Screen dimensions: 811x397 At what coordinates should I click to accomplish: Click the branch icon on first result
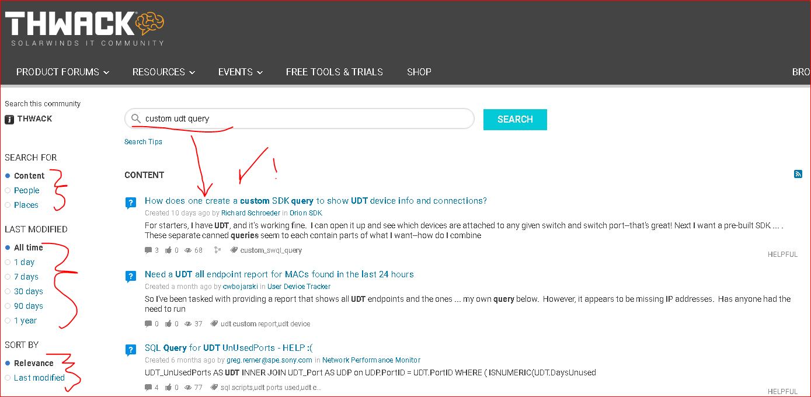click(217, 250)
